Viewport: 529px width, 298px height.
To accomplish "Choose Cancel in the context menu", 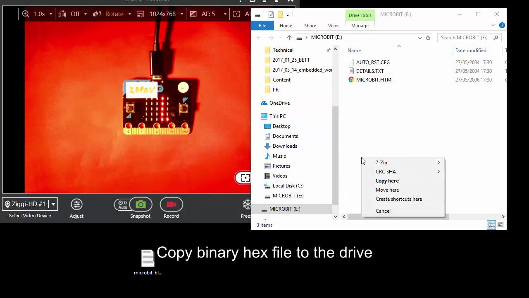I will 403,211.
